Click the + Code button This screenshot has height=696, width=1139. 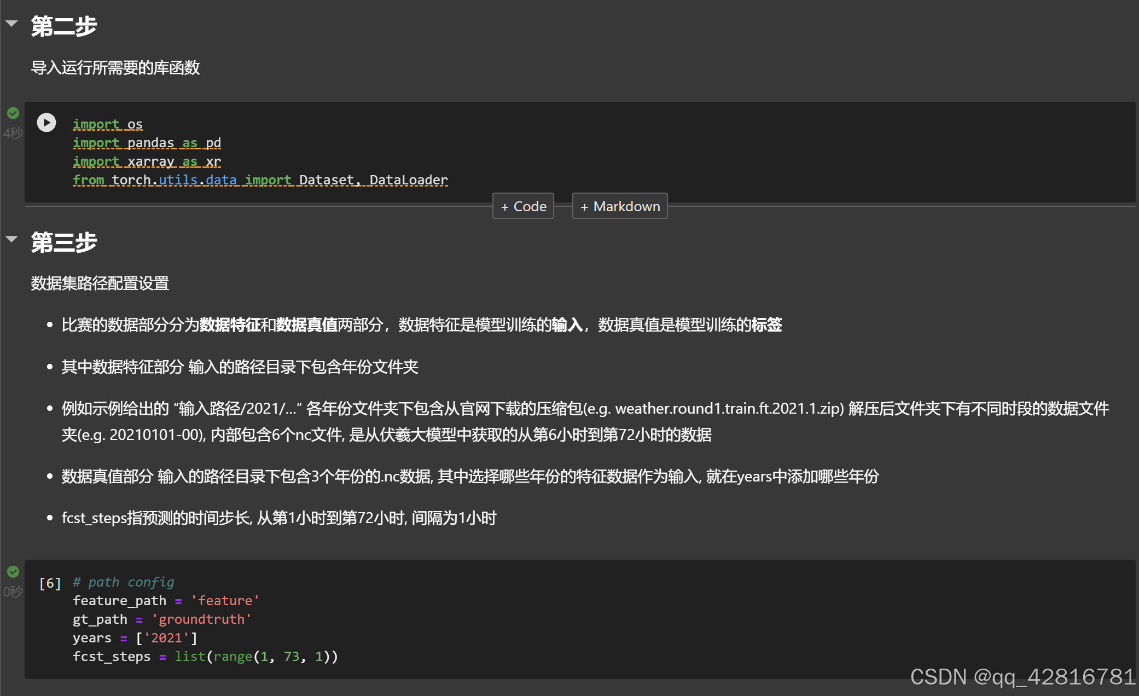(522, 206)
